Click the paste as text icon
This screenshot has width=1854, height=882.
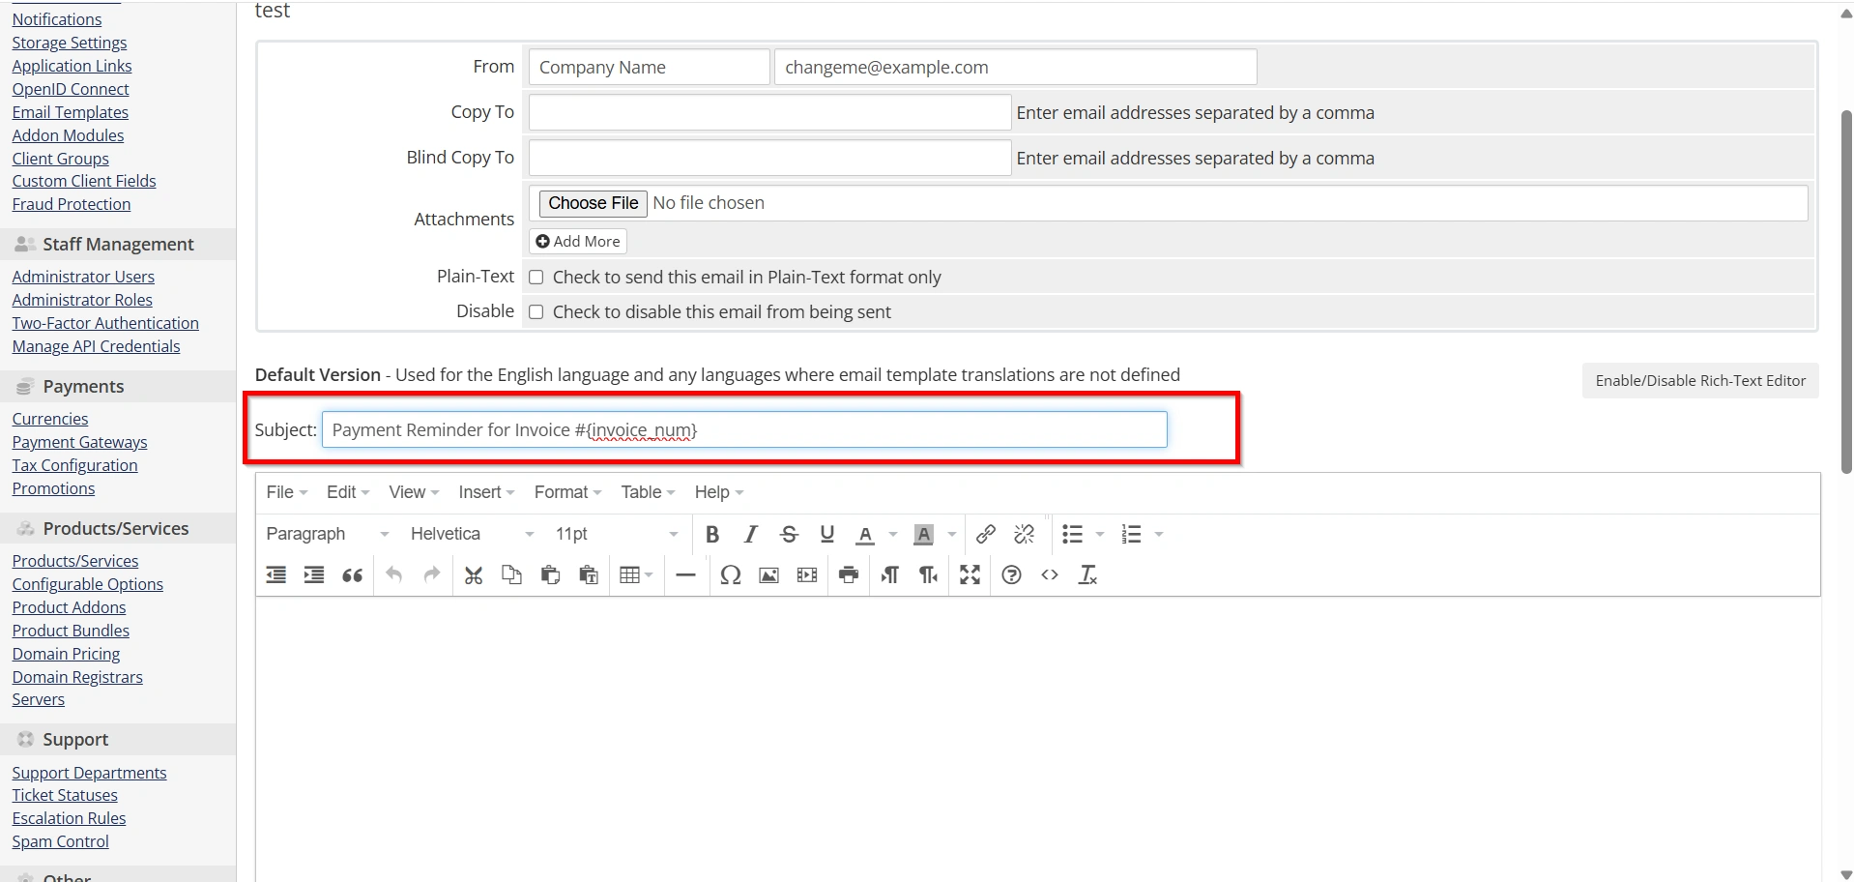(588, 575)
